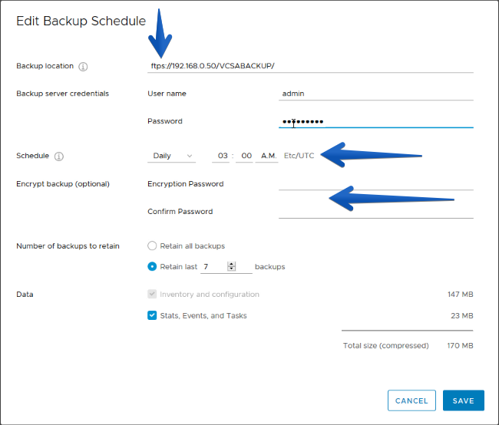Click the Etc/UTC timezone label
The image size is (499, 425).
coord(299,156)
